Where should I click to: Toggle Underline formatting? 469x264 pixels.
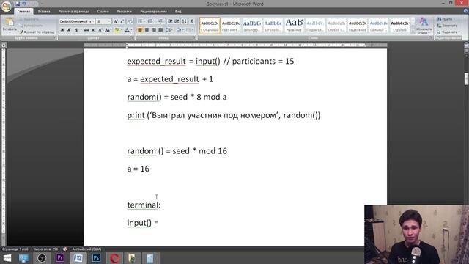pos(76,30)
